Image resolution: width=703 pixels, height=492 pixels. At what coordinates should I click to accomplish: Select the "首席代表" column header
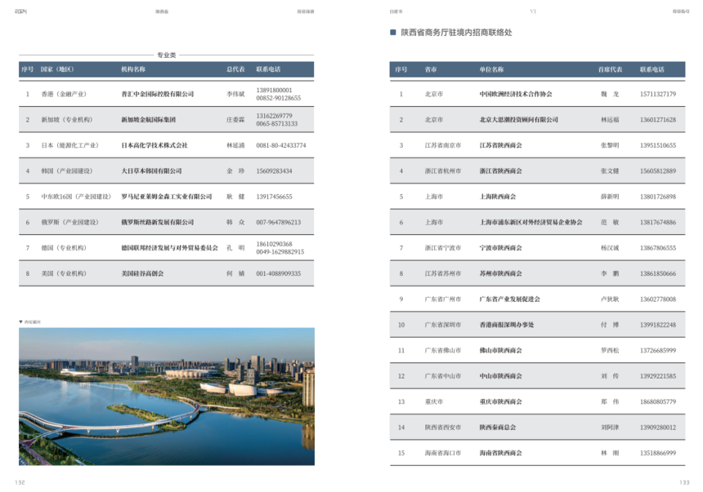click(x=610, y=69)
